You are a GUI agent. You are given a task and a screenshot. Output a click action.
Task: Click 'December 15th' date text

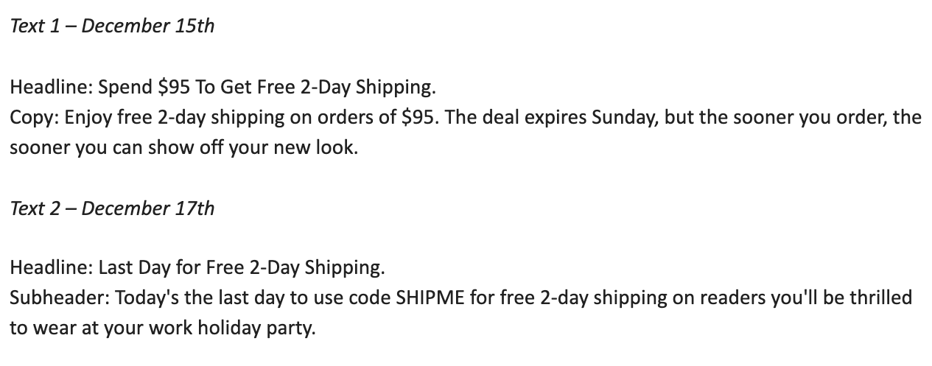[x=148, y=26]
